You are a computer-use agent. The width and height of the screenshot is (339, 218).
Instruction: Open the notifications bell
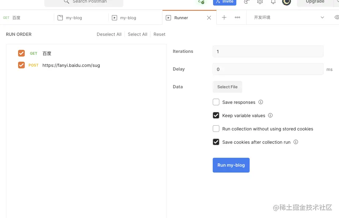pos(273,2)
